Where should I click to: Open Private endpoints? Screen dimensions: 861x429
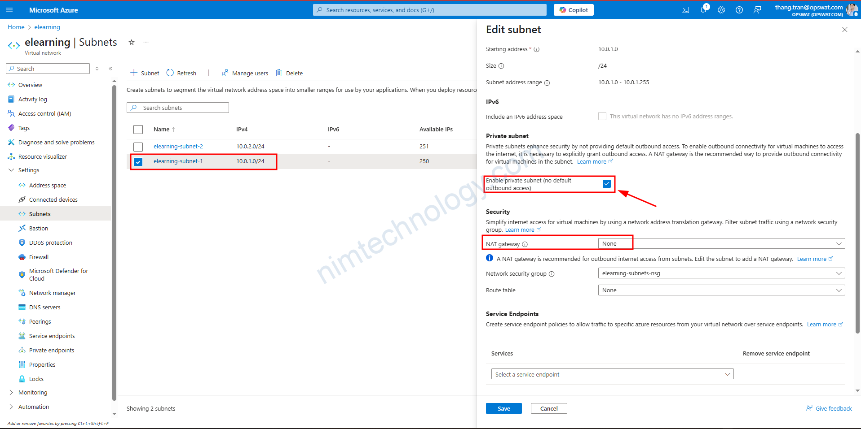[51, 350]
